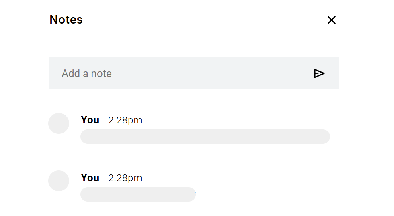
Task: Click the first note's 2.28pm timestamp
Action: (125, 120)
